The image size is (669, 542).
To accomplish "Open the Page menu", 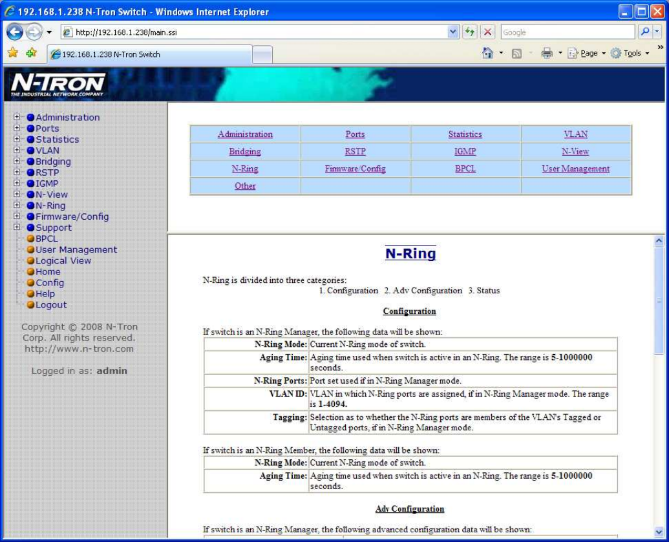I will (x=587, y=54).
